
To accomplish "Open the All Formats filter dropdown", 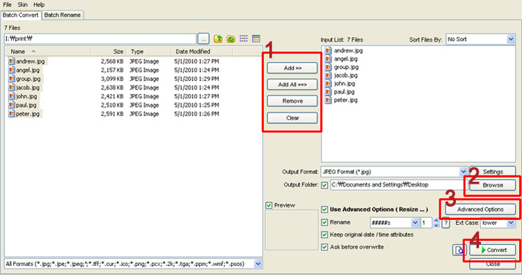I will [258, 264].
